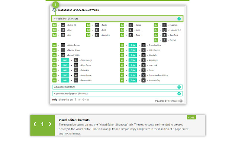The height and width of the screenshot is (149, 238).
Task: Share on Twitter icon
Action: click(x=79, y=99)
